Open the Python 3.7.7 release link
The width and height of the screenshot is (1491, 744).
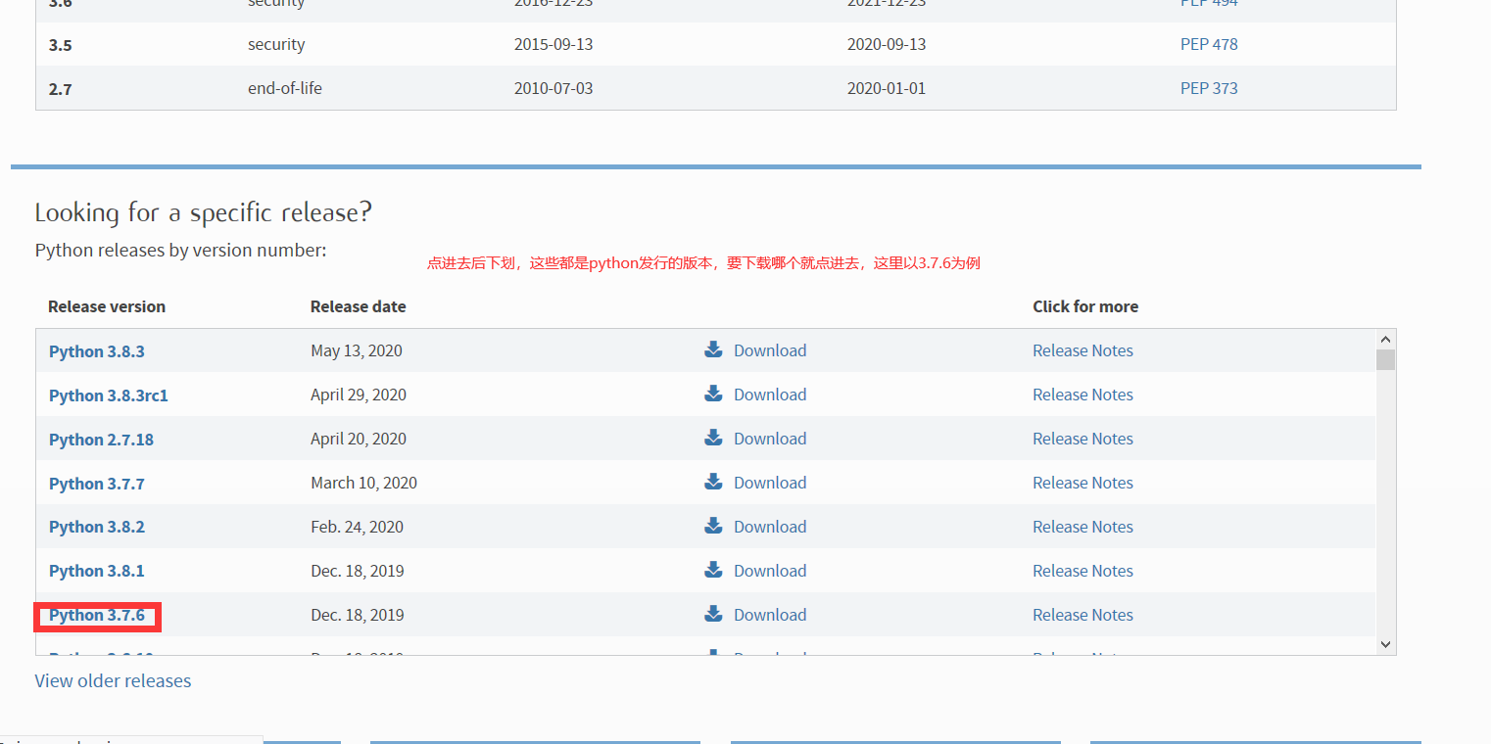(97, 484)
